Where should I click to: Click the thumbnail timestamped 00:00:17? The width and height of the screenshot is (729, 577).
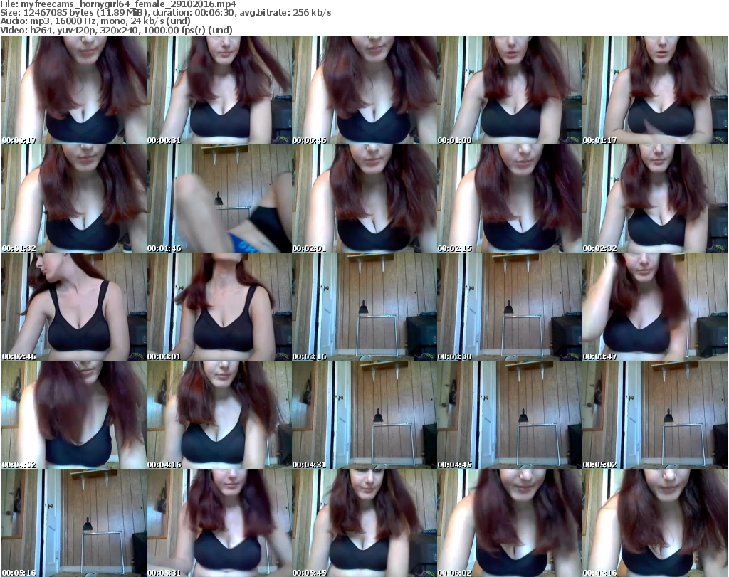73,90
